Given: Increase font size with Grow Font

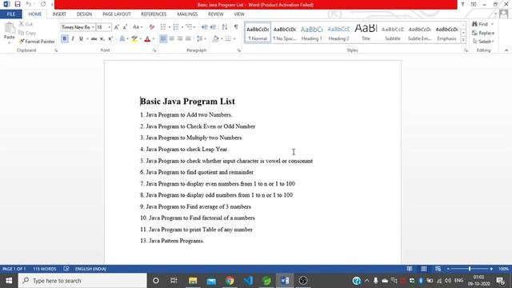Looking at the screenshot, I should click(x=117, y=27).
